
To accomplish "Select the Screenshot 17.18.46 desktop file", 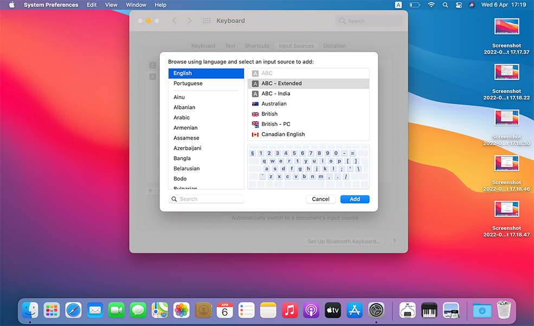I will [506, 163].
